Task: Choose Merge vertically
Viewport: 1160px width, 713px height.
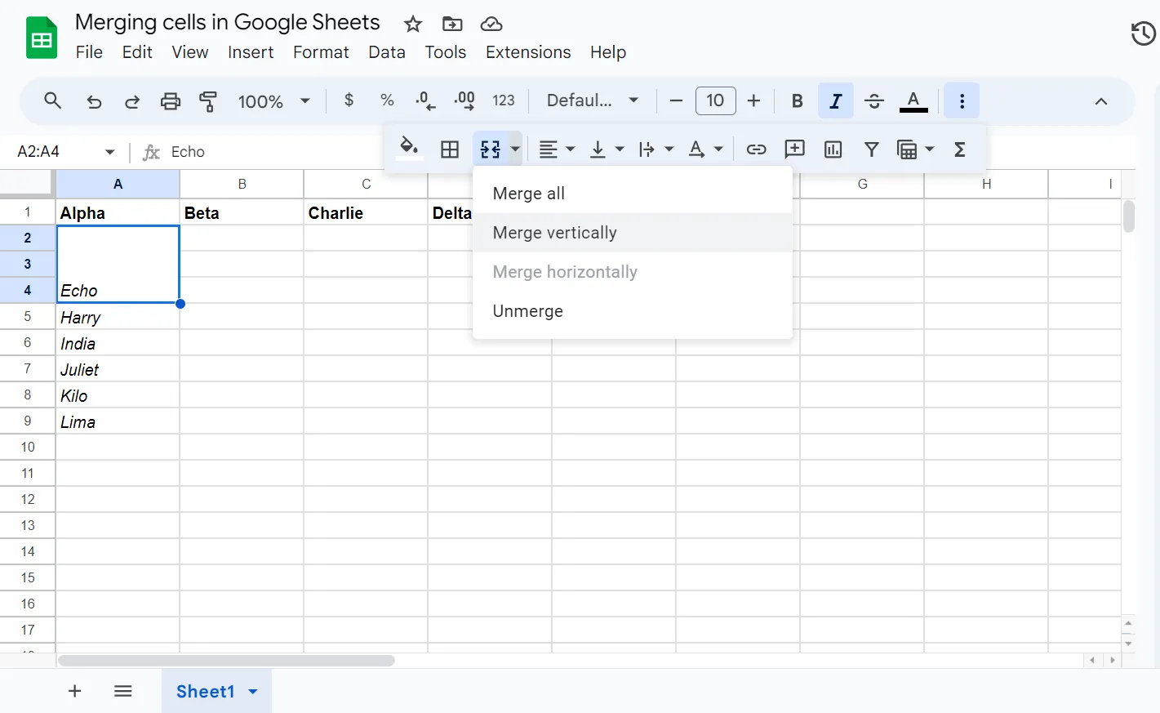Action: pyautogui.click(x=633, y=233)
